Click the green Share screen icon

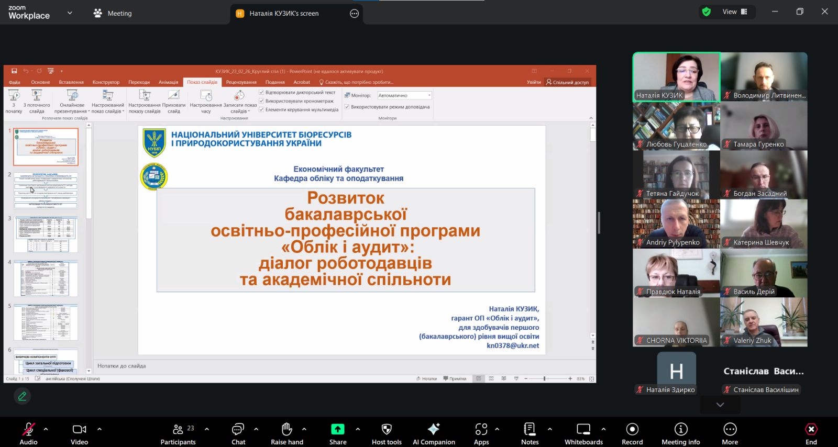click(x=338, y=430)
